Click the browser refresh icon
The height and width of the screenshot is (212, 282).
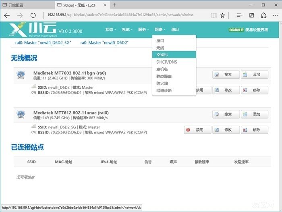click(33, 15)
